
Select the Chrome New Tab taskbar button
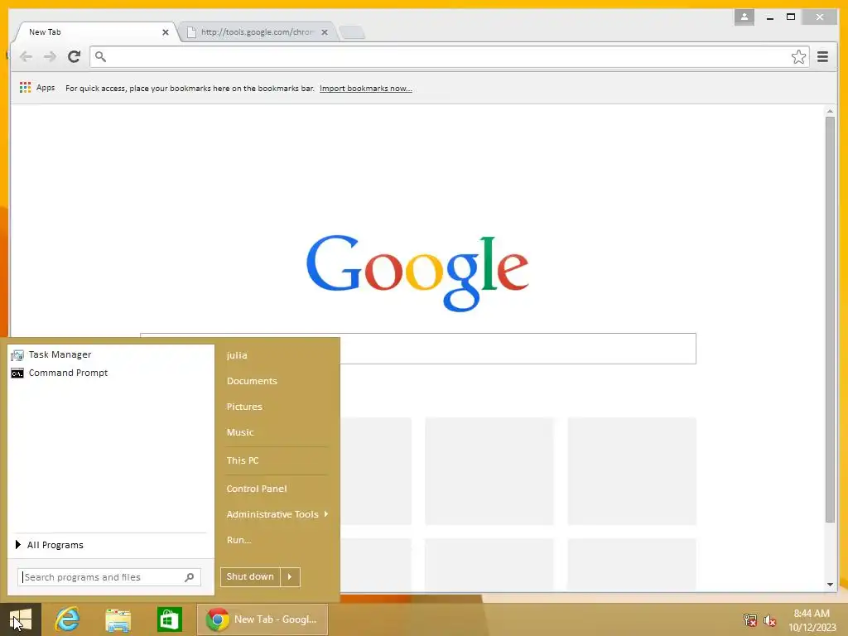point(263,619)
